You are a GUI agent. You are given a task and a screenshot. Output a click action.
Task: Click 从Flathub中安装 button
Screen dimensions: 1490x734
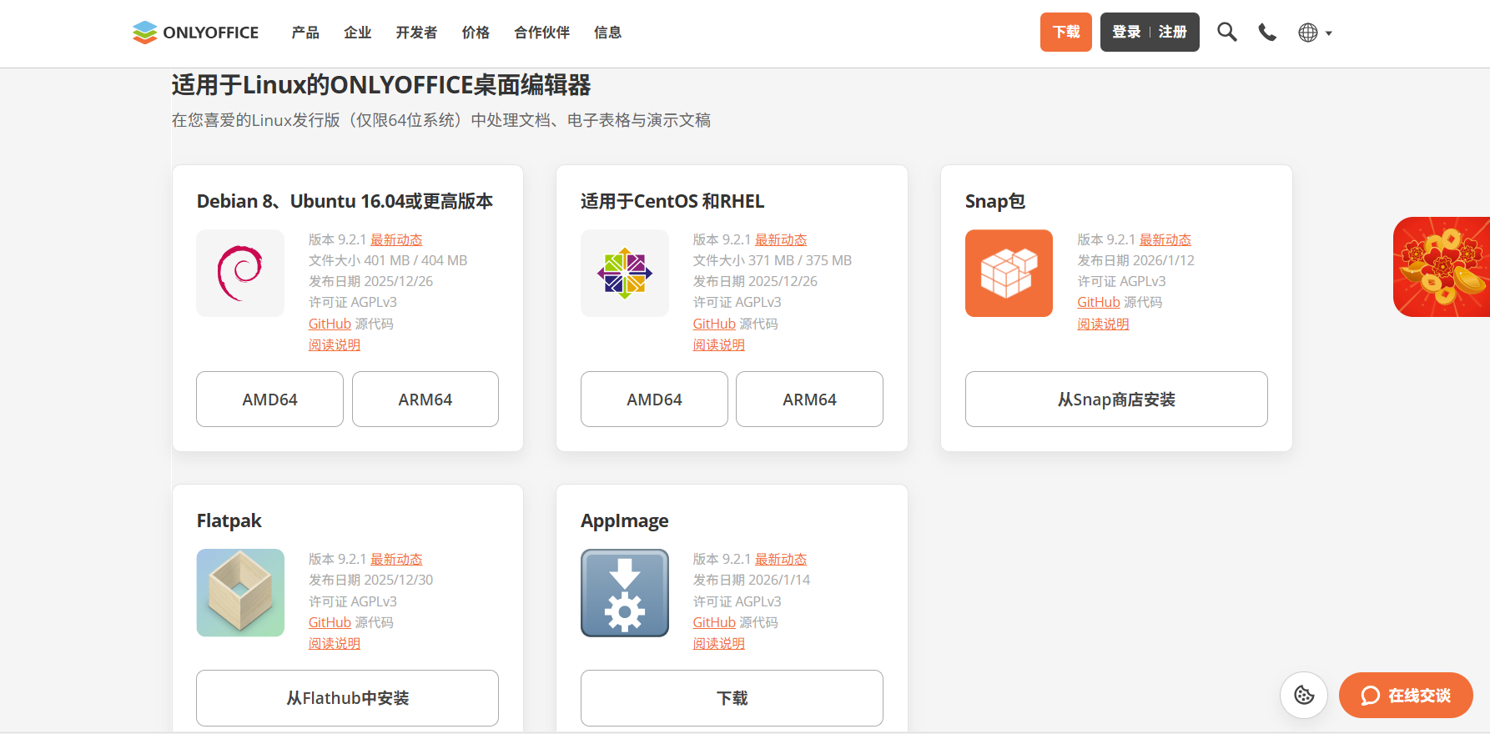point(348,698)
